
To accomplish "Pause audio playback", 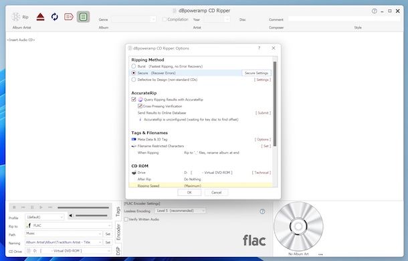I will coord(32,207).
